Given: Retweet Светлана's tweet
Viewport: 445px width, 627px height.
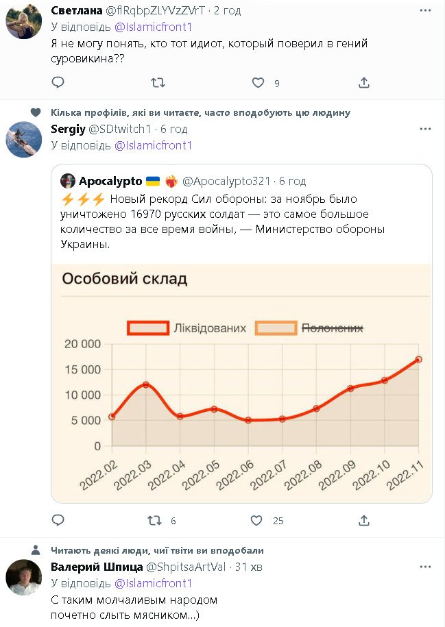Looking at the screenshot, I should [x=158, y=83].
